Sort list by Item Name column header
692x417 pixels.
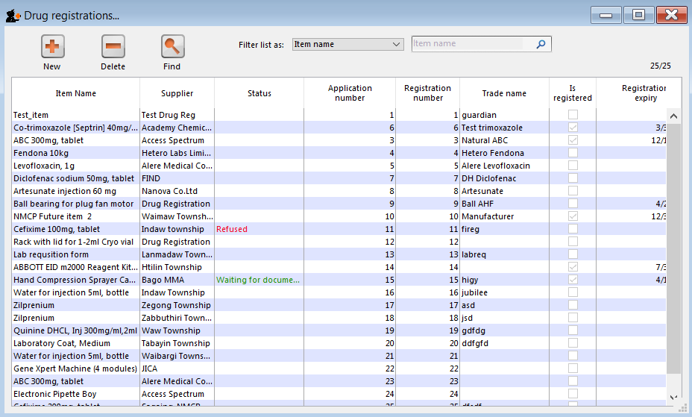tap(75, 93)
